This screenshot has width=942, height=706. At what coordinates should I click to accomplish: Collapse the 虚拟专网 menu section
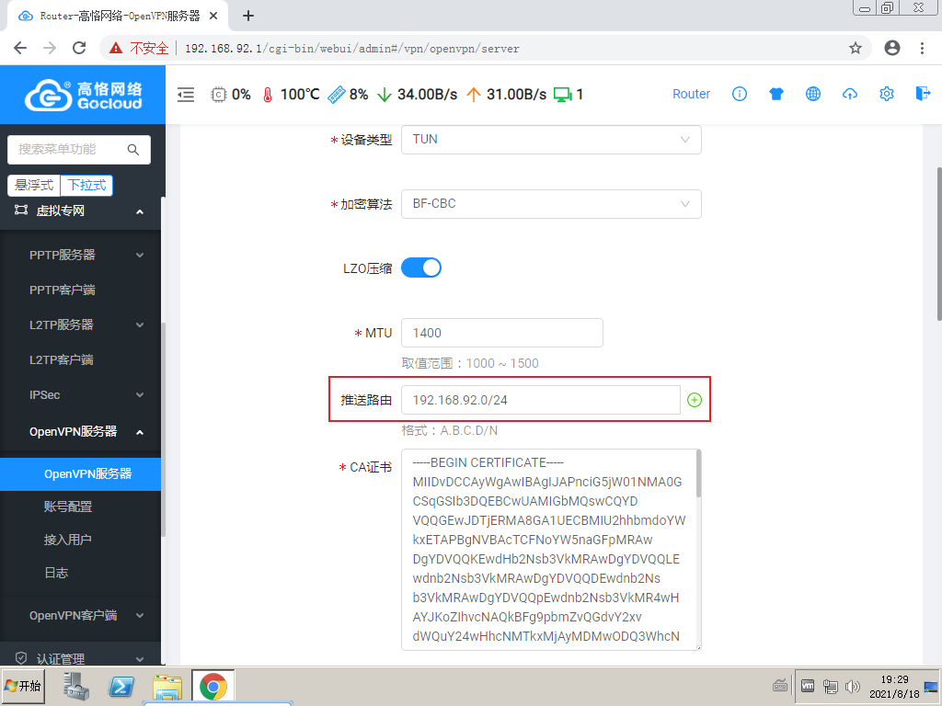81,211
